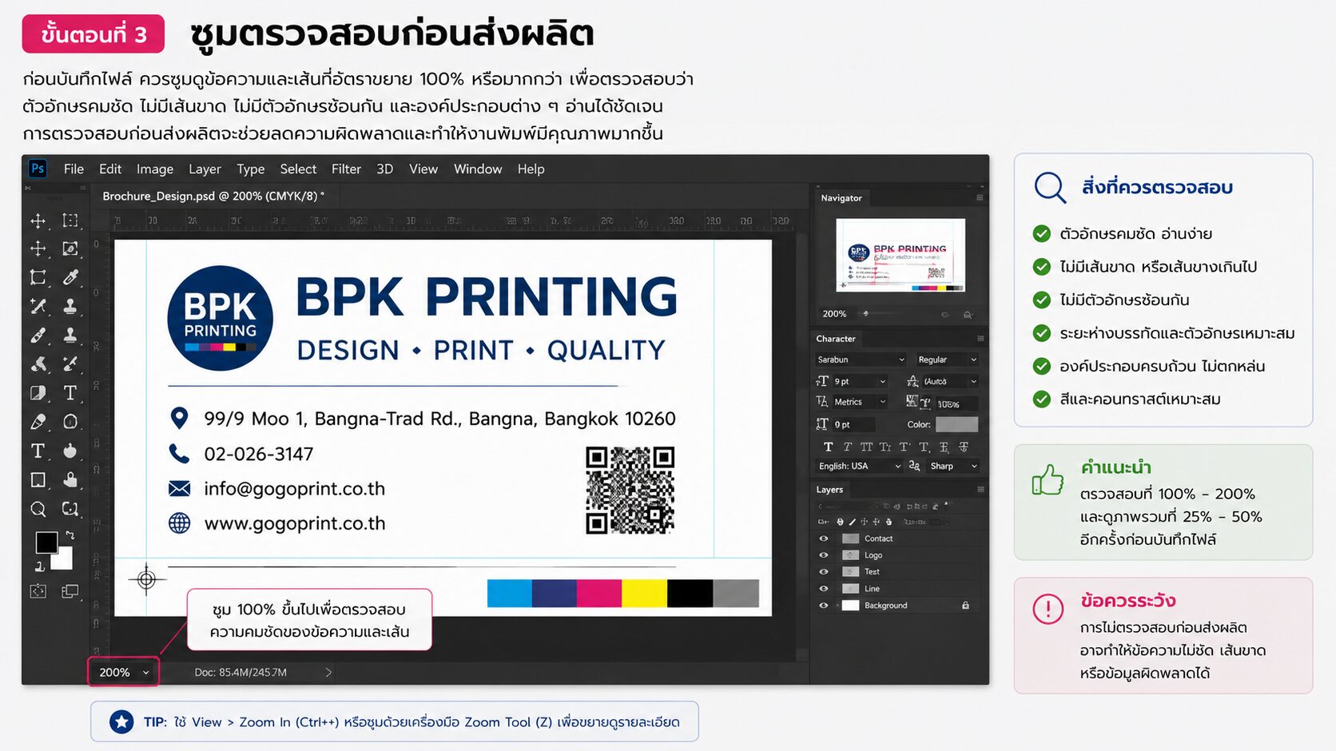Image resolution: width=1336 pixels, height=751 pixels.
Task: Select the Eraser tool
Action: click(38, 364)
